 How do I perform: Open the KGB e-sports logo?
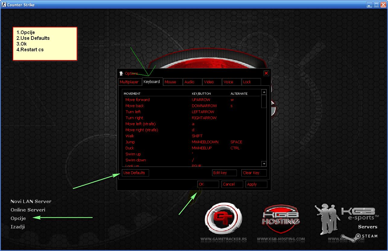click(x=346, y=219)
